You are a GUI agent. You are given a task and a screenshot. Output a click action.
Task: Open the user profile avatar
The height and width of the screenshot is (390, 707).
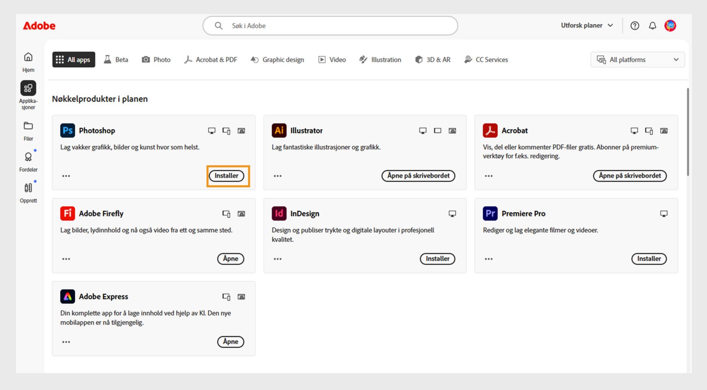[x=670, y=26]
